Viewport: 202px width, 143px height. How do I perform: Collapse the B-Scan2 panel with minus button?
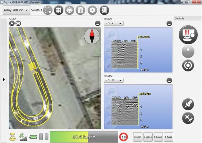coord(169,81)
